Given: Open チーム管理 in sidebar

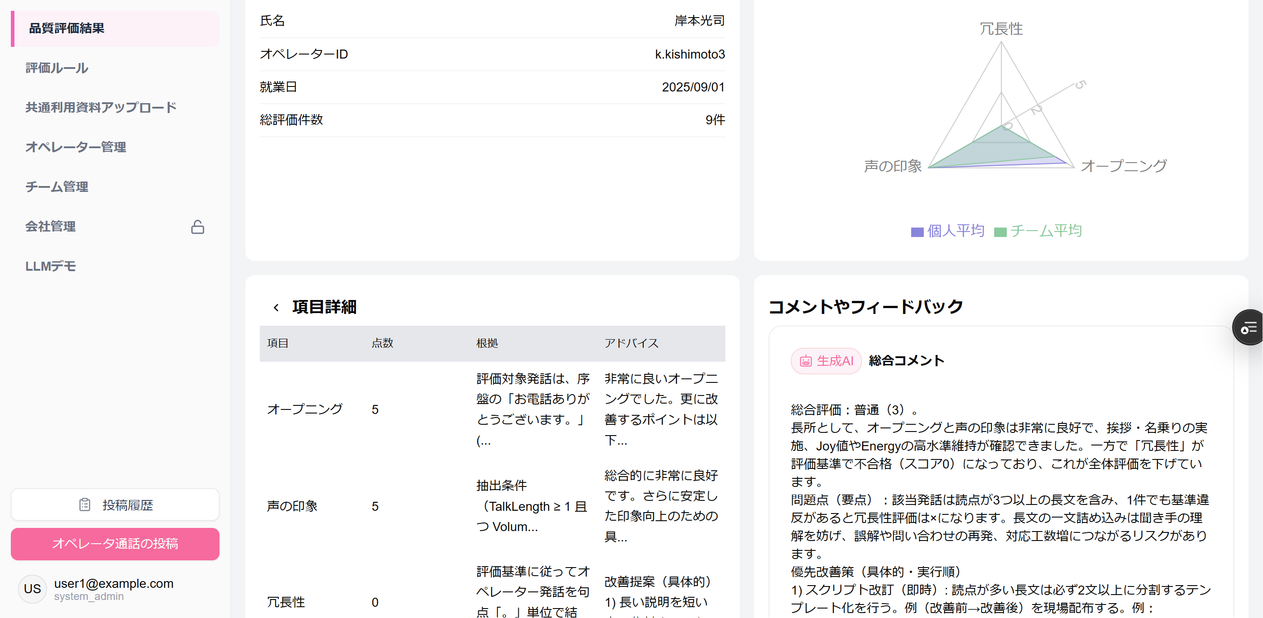Looking at the screenshot, I should click(x=57, y=187).
